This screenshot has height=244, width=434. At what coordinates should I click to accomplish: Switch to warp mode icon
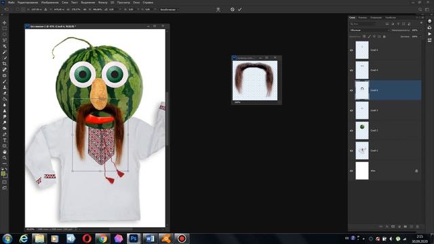[218, 9]
